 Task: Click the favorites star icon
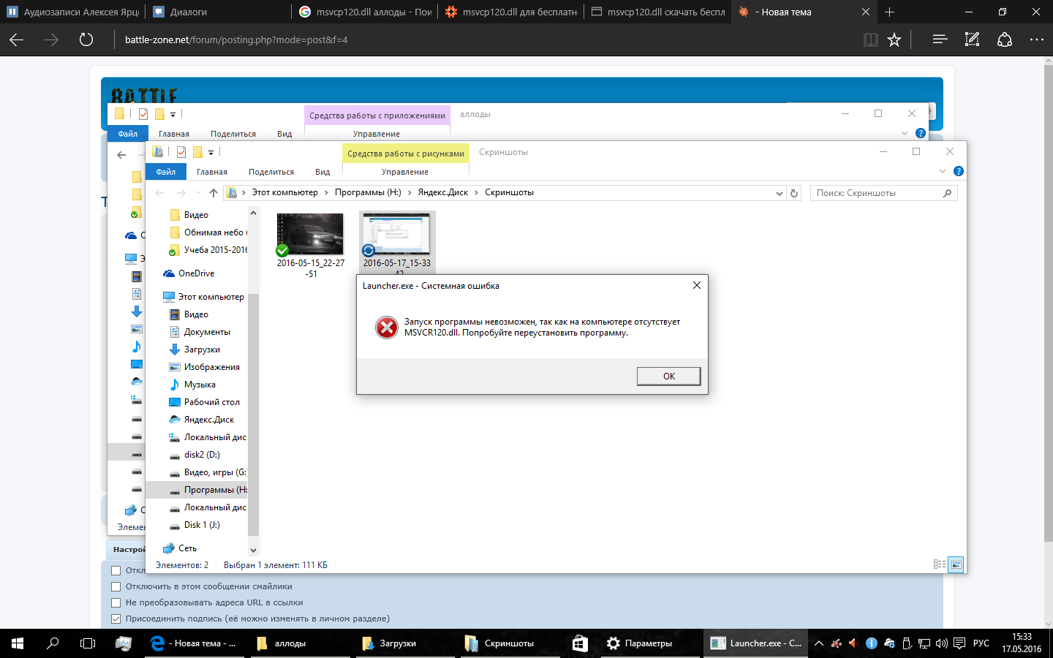(x=894, y=39)
